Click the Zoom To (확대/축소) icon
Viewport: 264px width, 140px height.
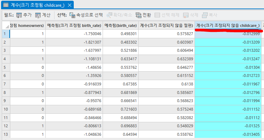[109, 15]
